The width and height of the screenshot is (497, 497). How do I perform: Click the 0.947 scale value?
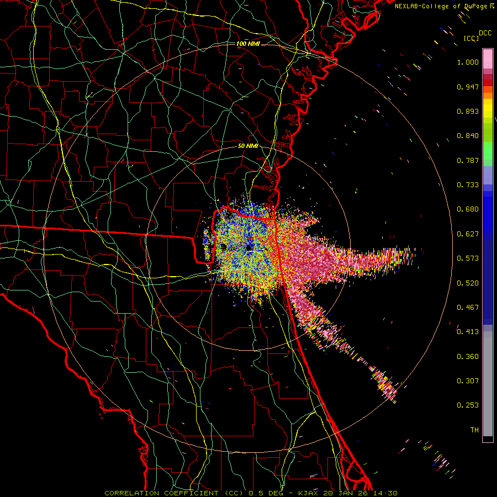click(468, 87)
